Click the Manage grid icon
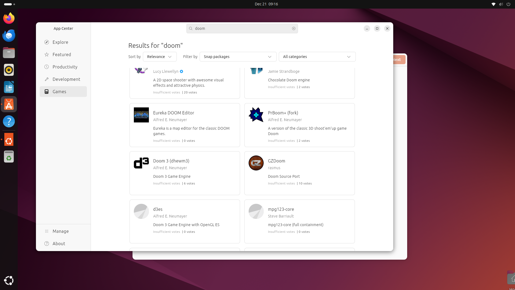Image resolution: width=515 pixels, height=290 pixels. 47,231
